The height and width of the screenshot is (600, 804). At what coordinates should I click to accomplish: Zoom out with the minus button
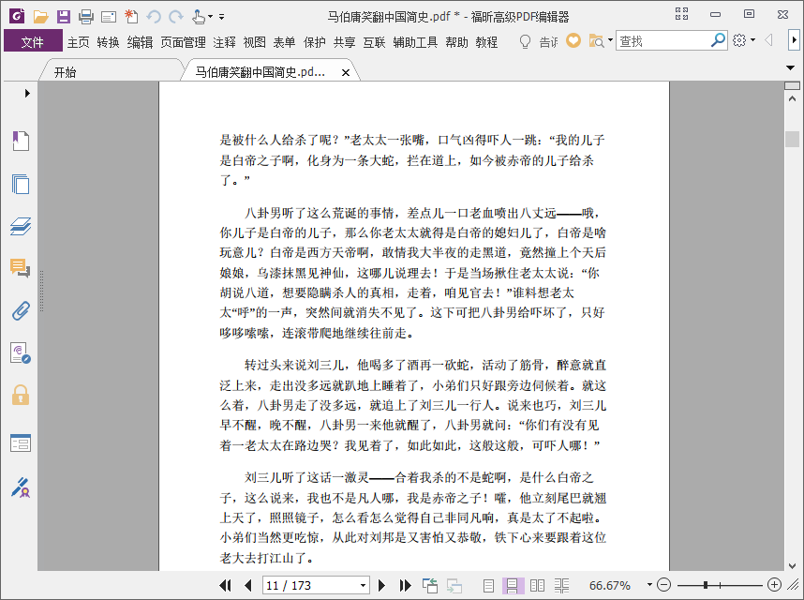pos(664,585)
